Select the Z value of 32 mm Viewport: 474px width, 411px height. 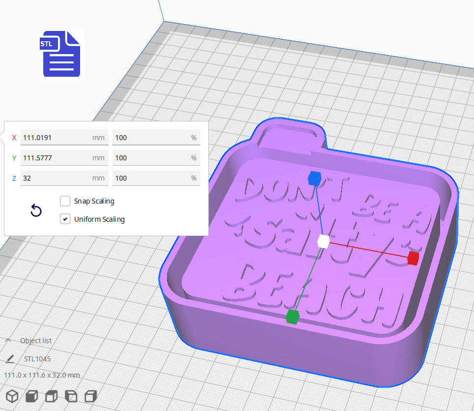tap(64, 178)
